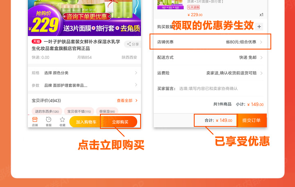Screen dimensions: 295x187
Task: Click the red 天猫 badge
Action: coord(36,41)
